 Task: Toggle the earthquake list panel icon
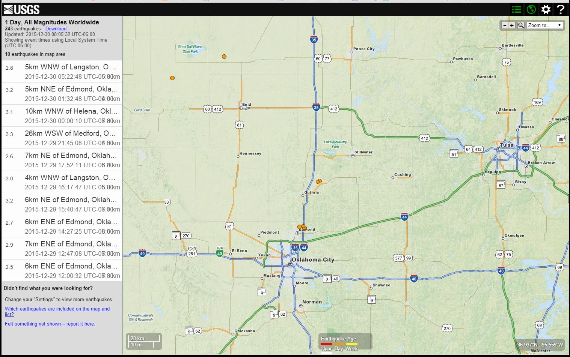point(517,9)
